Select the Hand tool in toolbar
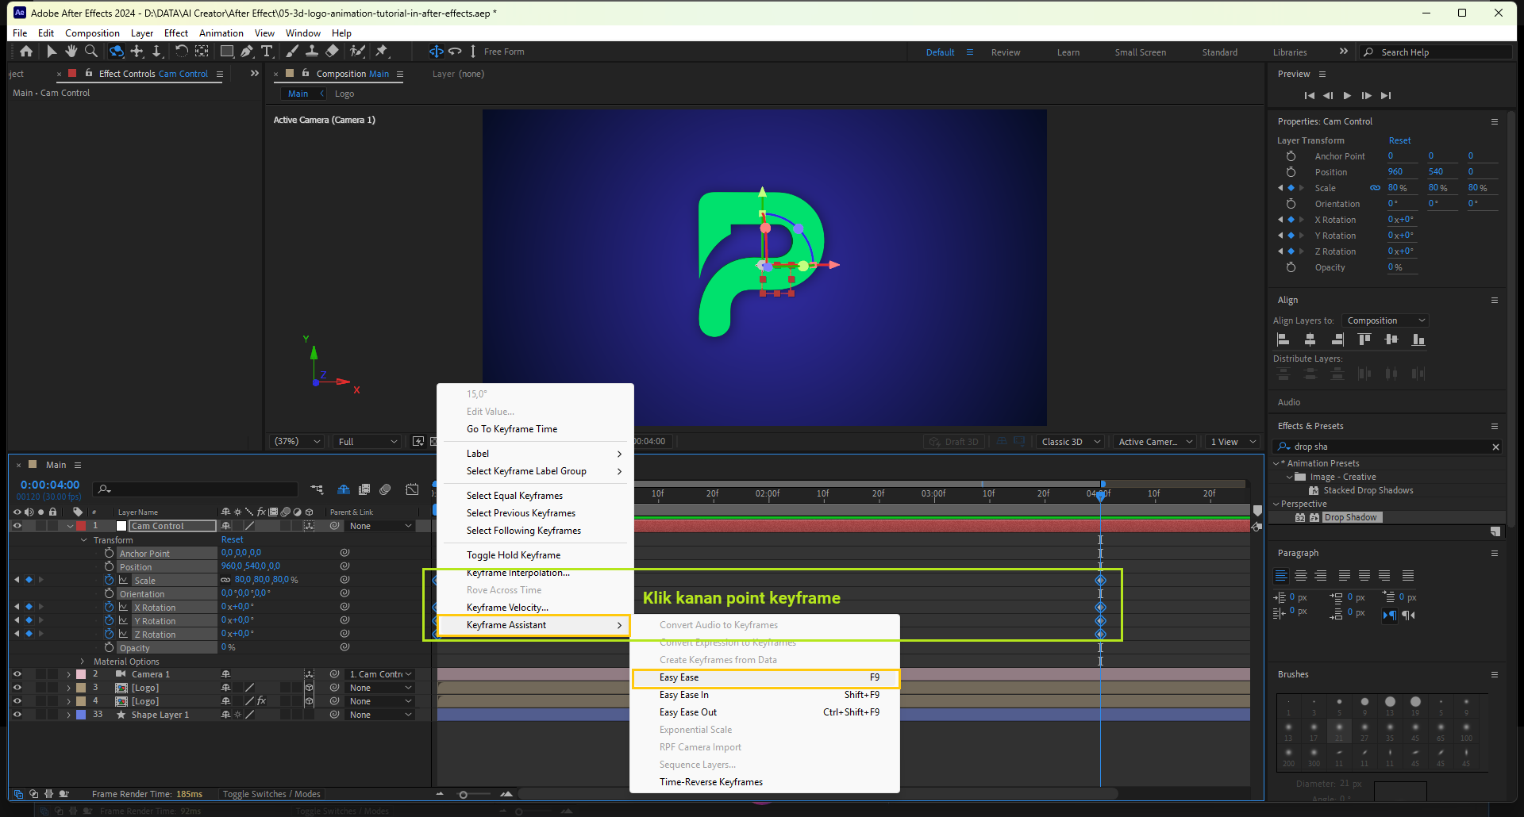This screenshot has height=817, width=1524. pos(71,52)
